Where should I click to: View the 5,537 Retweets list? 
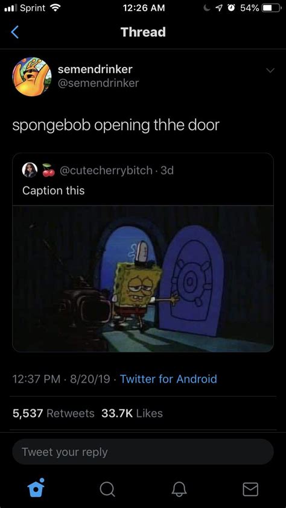[x=54, y=413]
